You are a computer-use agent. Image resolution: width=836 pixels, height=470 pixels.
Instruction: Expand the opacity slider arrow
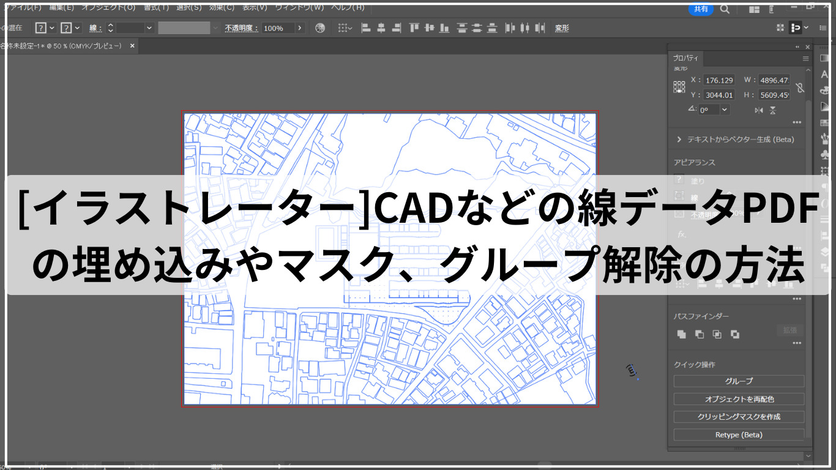point(300,28)
